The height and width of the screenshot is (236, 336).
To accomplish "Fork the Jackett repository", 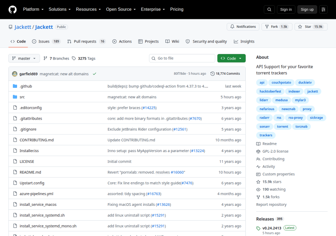I will pyautogui.click(x=277, y=27).
